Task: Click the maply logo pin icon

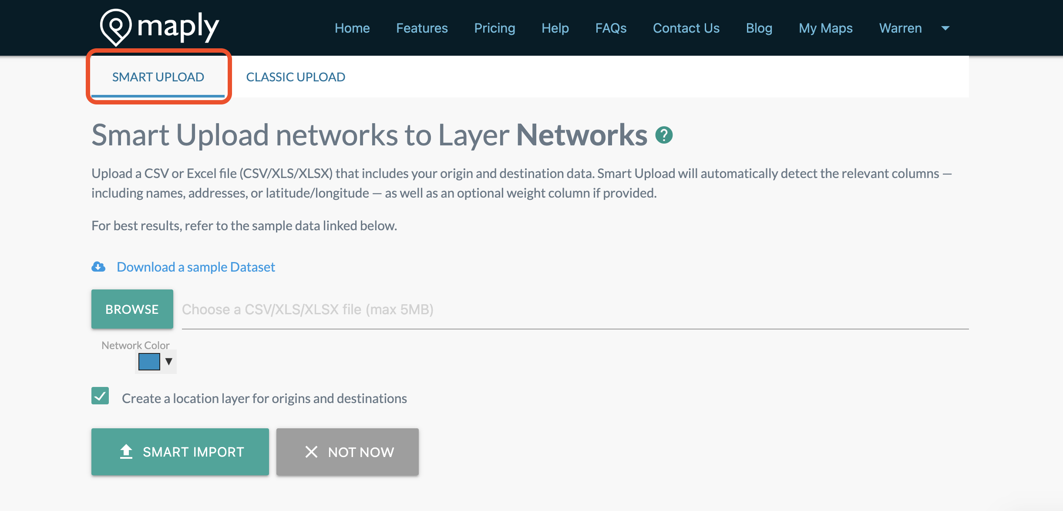Action: [x=116, y=27]
